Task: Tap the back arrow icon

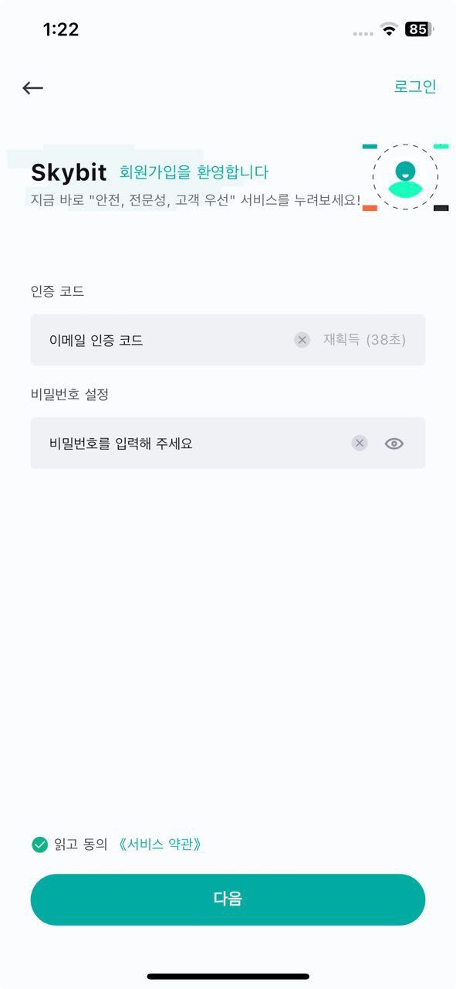Action: click(x=33, y=88)
